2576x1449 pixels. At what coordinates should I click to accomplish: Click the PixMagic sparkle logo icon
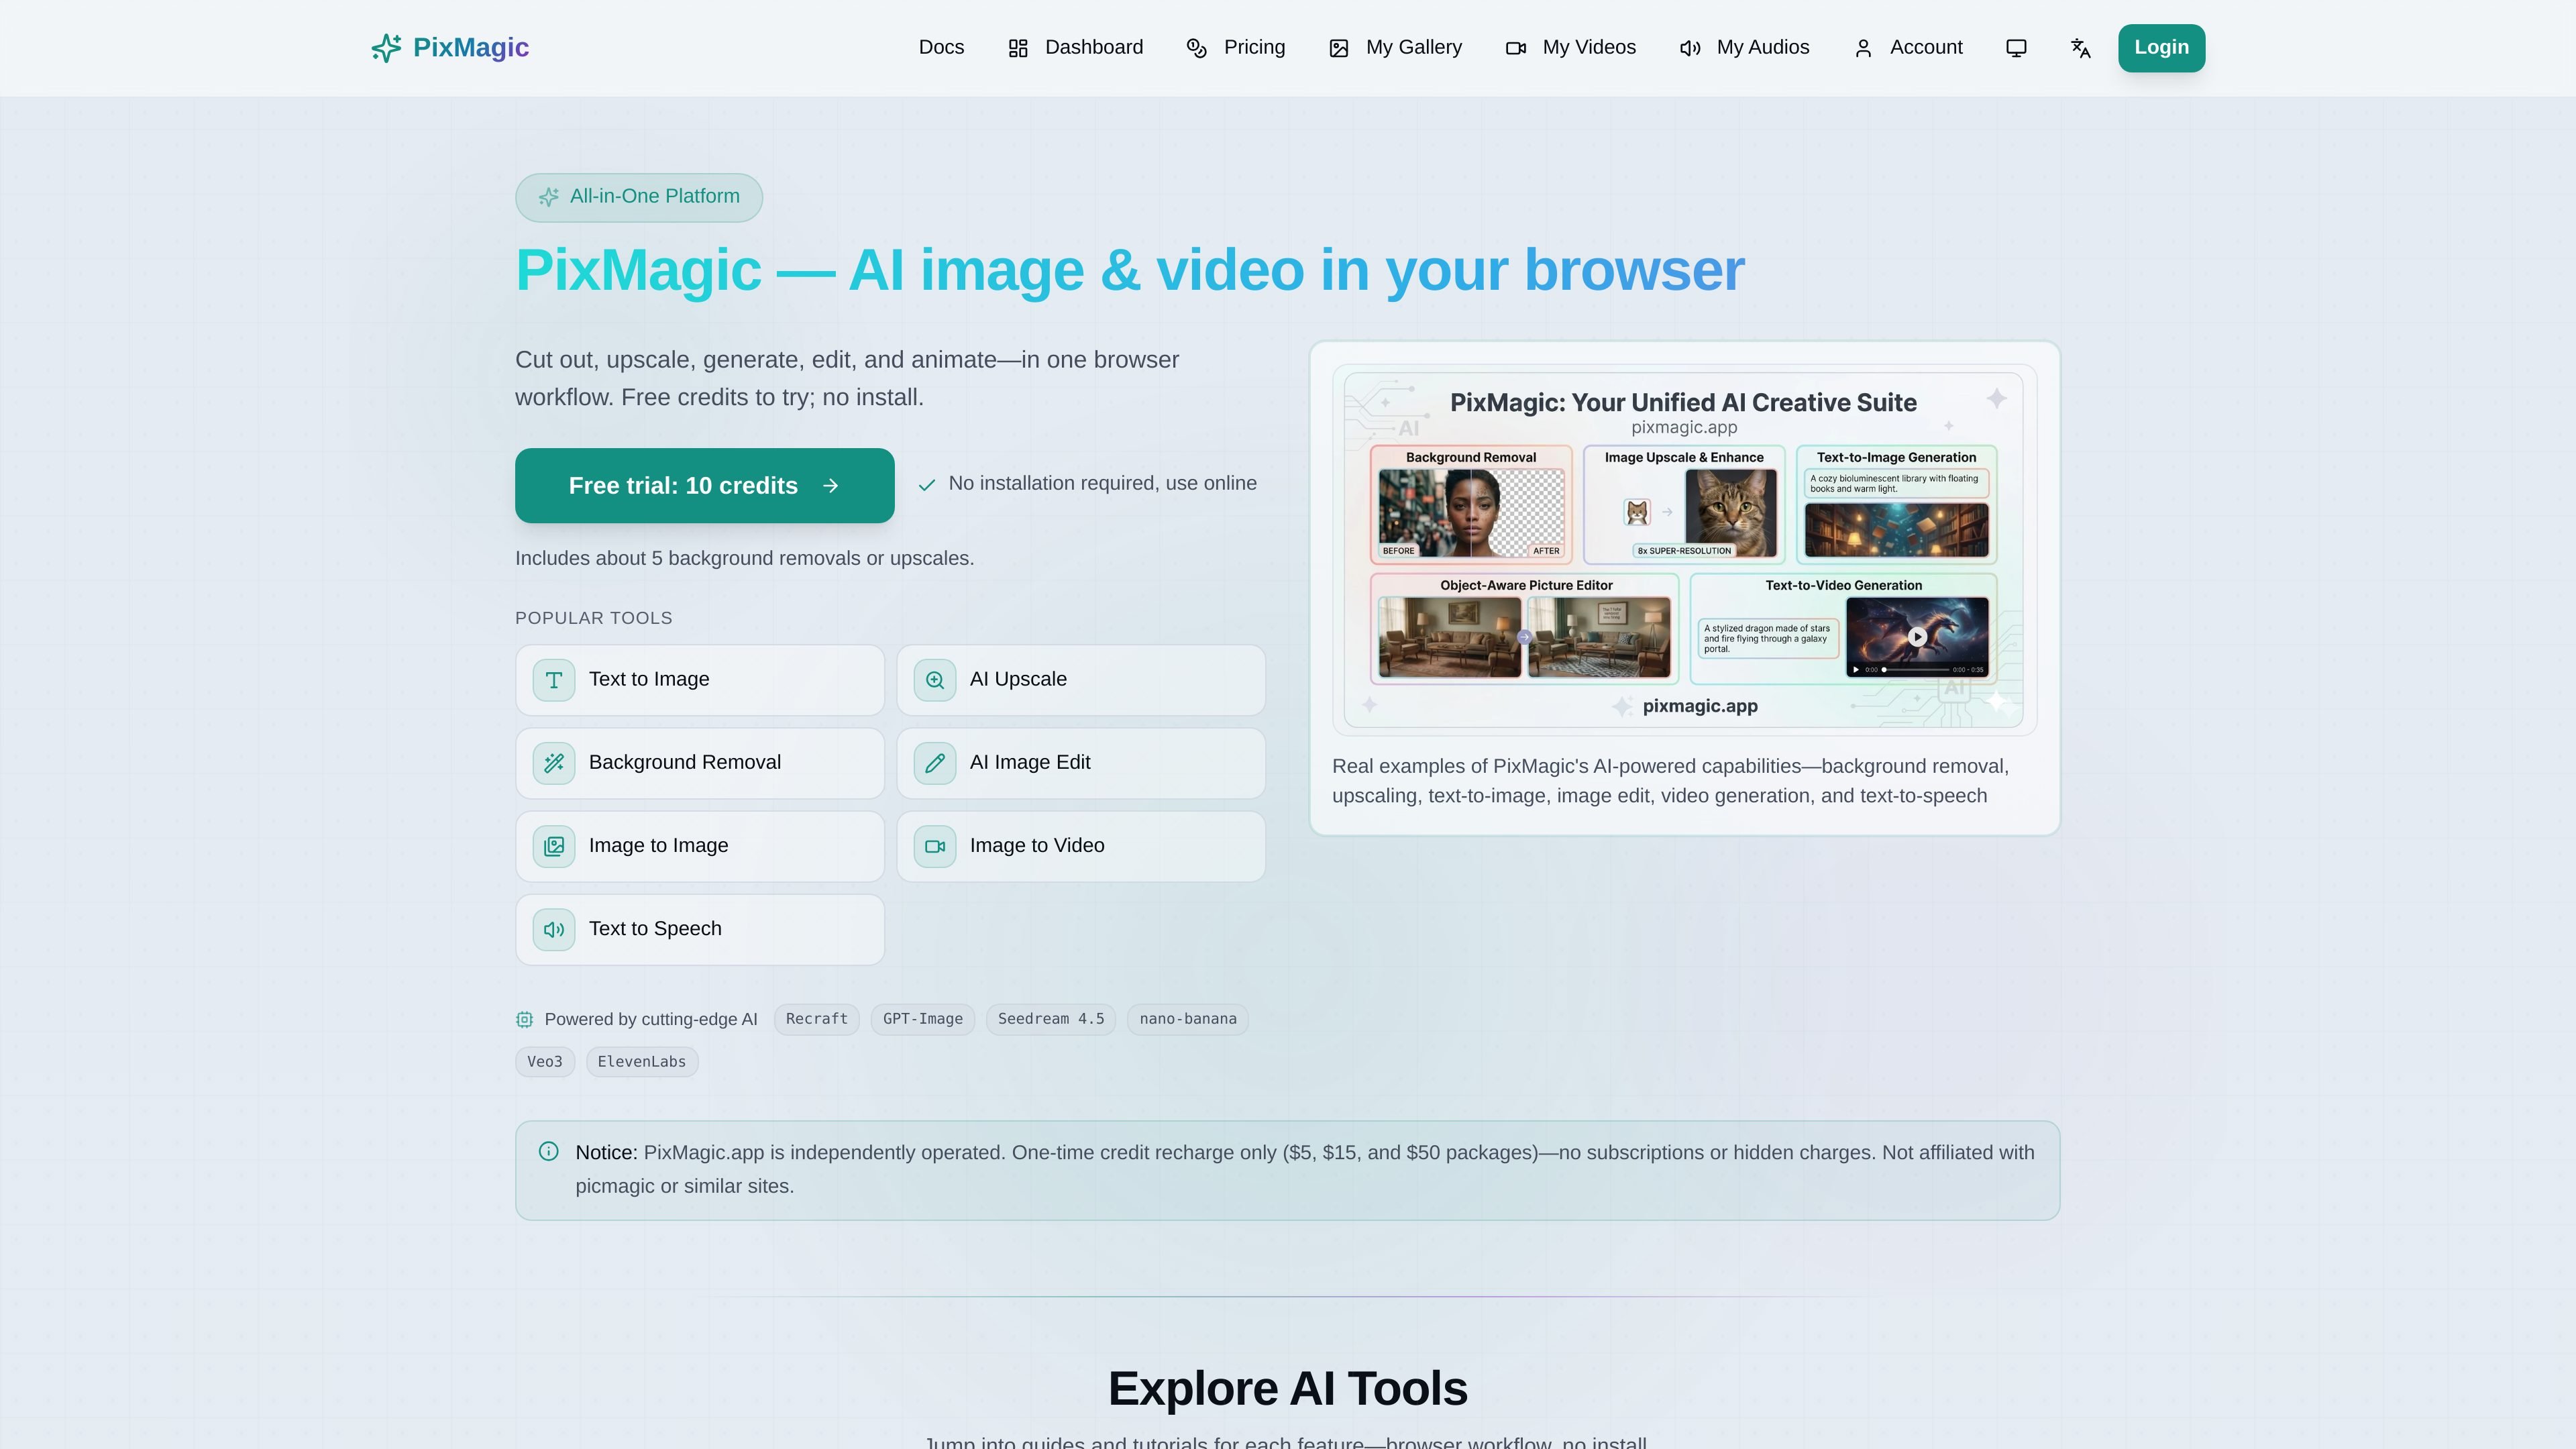click(386, 48)
